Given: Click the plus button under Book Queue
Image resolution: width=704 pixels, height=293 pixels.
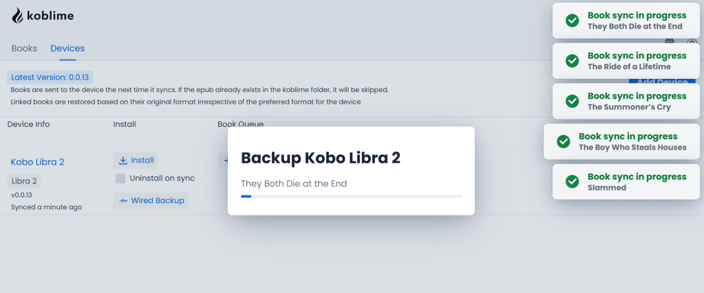Looking at the screenshot, I should click(224, 161).
